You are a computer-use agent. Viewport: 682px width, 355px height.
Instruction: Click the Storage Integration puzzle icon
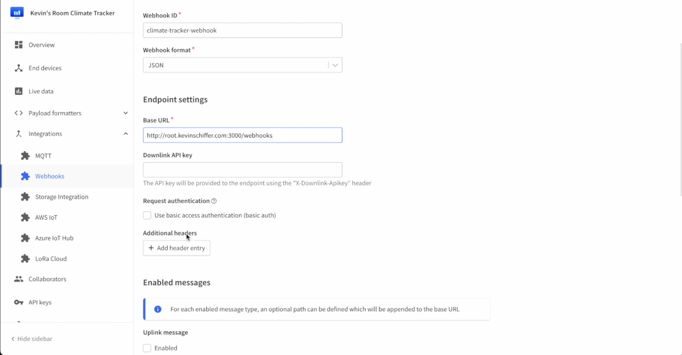[x=25, y=197]
